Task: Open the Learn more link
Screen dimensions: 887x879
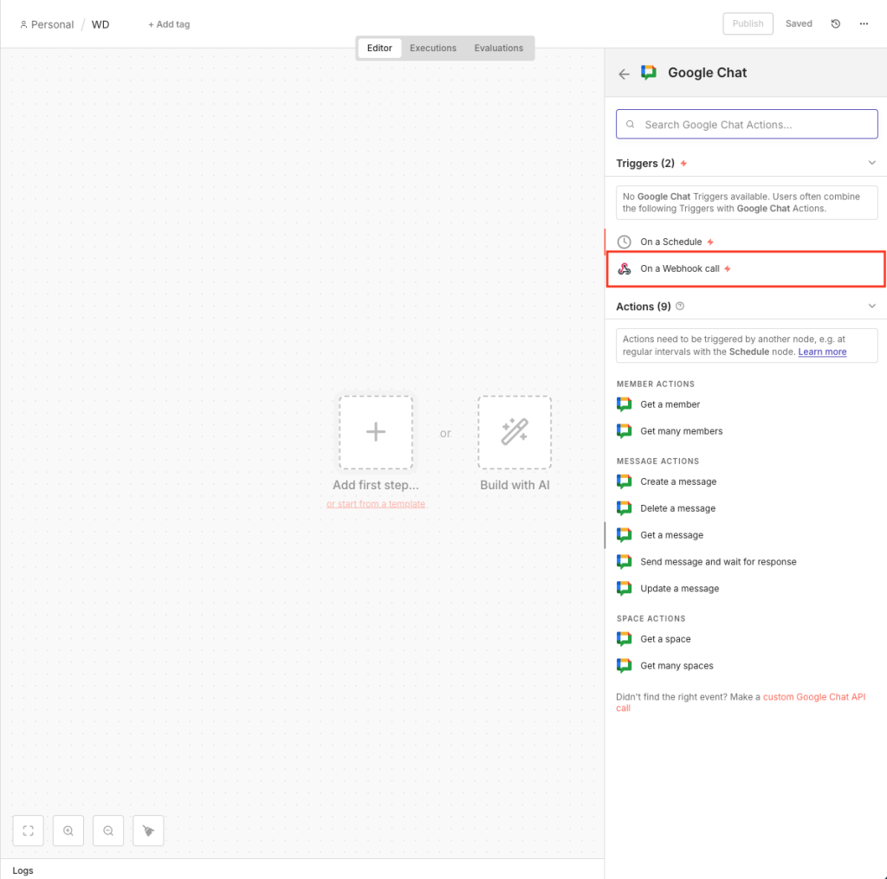Action: [x=822, y=352]
